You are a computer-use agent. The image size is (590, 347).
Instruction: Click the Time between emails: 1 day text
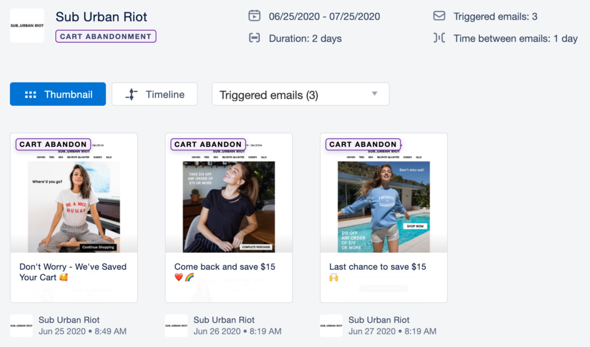click(516, 39)
